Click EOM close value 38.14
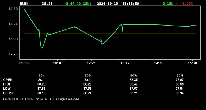The image size is (206, 110). (180, 93)
